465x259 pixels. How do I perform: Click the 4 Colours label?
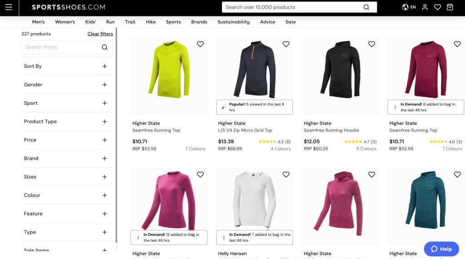[x=281, y=149]
